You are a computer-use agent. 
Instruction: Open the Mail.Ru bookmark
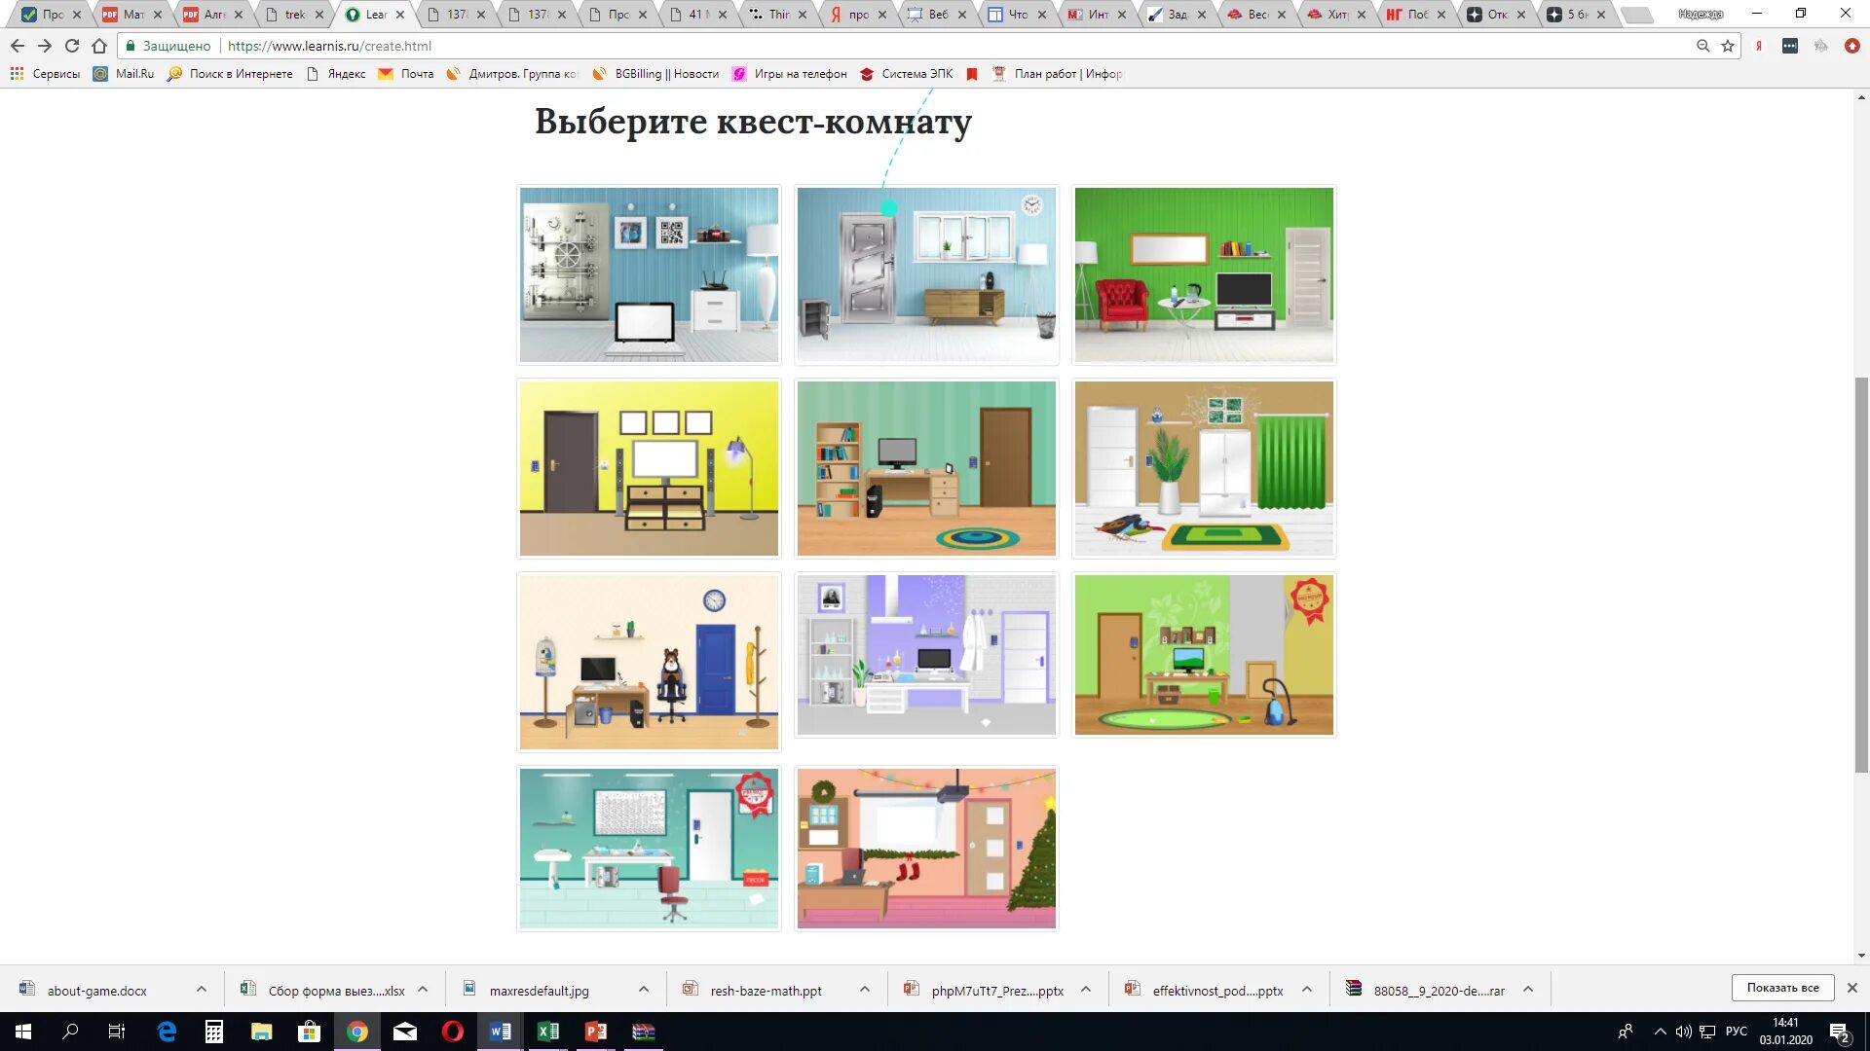coord(124,74)
